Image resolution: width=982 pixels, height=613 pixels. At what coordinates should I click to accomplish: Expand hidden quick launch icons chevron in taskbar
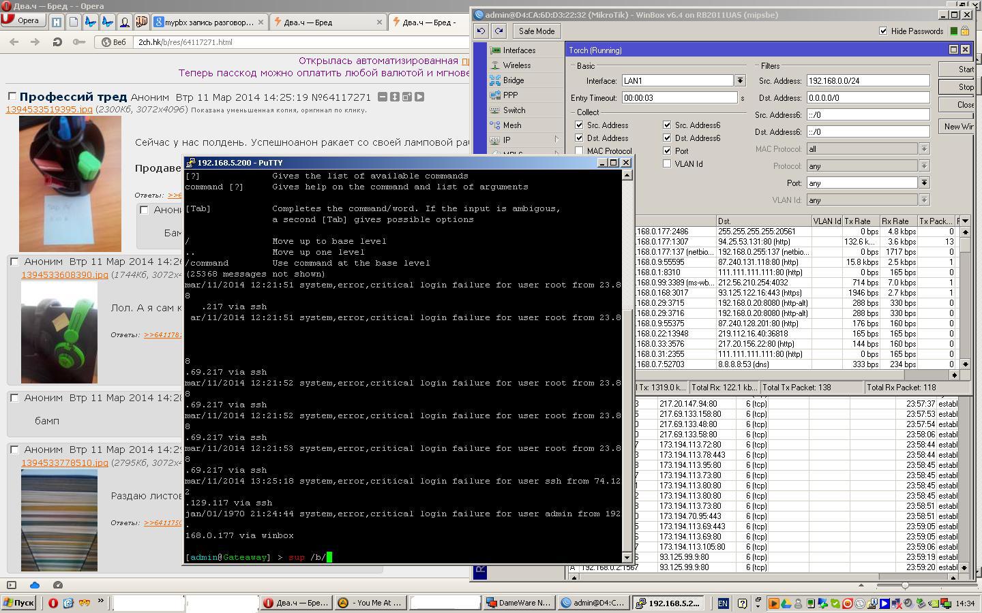[100, 601]
